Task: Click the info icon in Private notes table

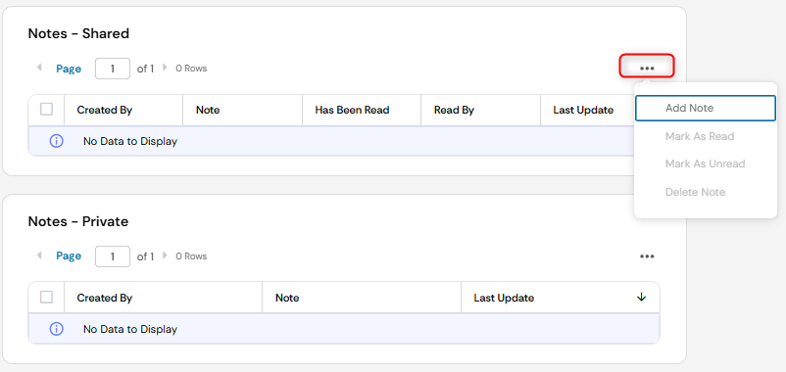Action: (56, 329)
